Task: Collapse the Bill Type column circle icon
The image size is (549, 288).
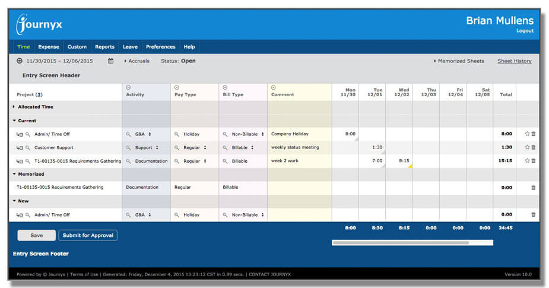Action: 225,88
